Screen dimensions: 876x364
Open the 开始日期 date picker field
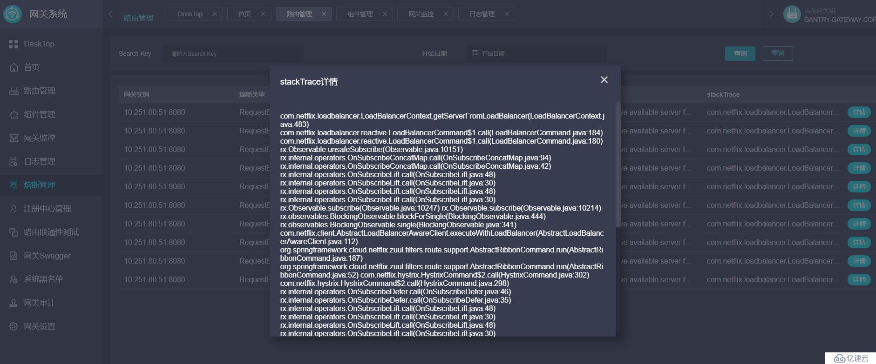pyautogui.click(x=536, y=53)
